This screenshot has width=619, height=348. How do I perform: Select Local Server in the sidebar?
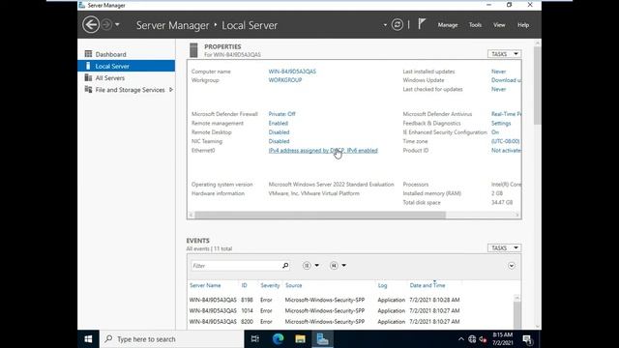pyautogui.click(x=127, y=66)
